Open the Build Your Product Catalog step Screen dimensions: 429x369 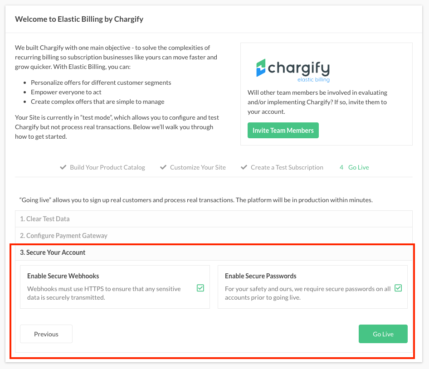coord(107,167)
